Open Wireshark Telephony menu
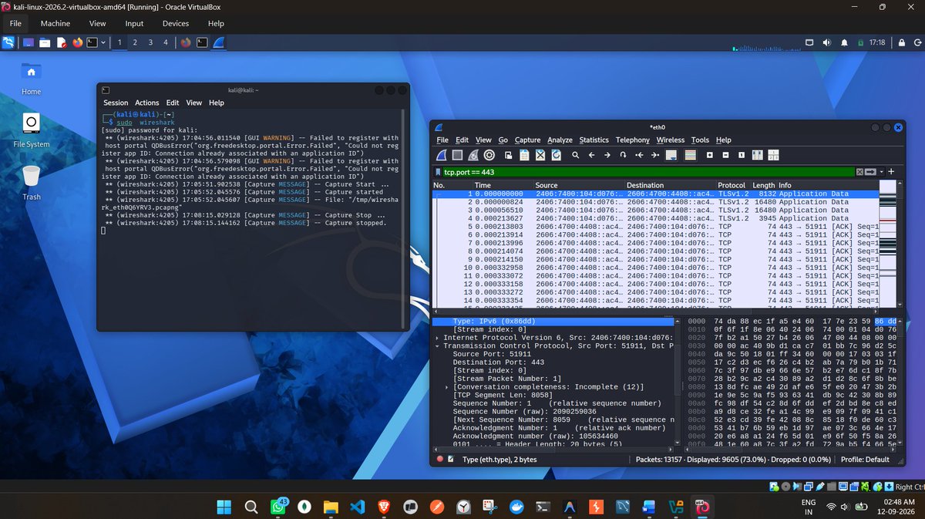 633,140
